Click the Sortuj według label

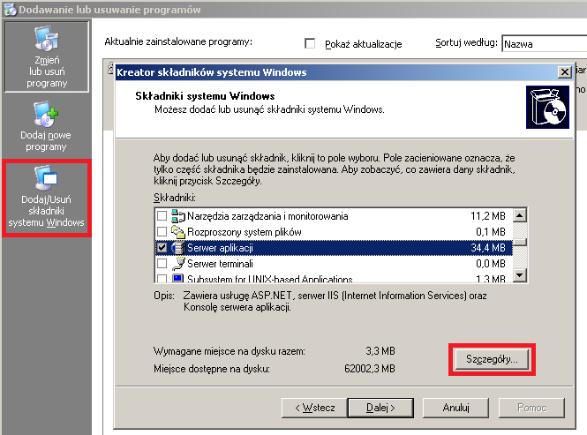click(x=466, y=43)
